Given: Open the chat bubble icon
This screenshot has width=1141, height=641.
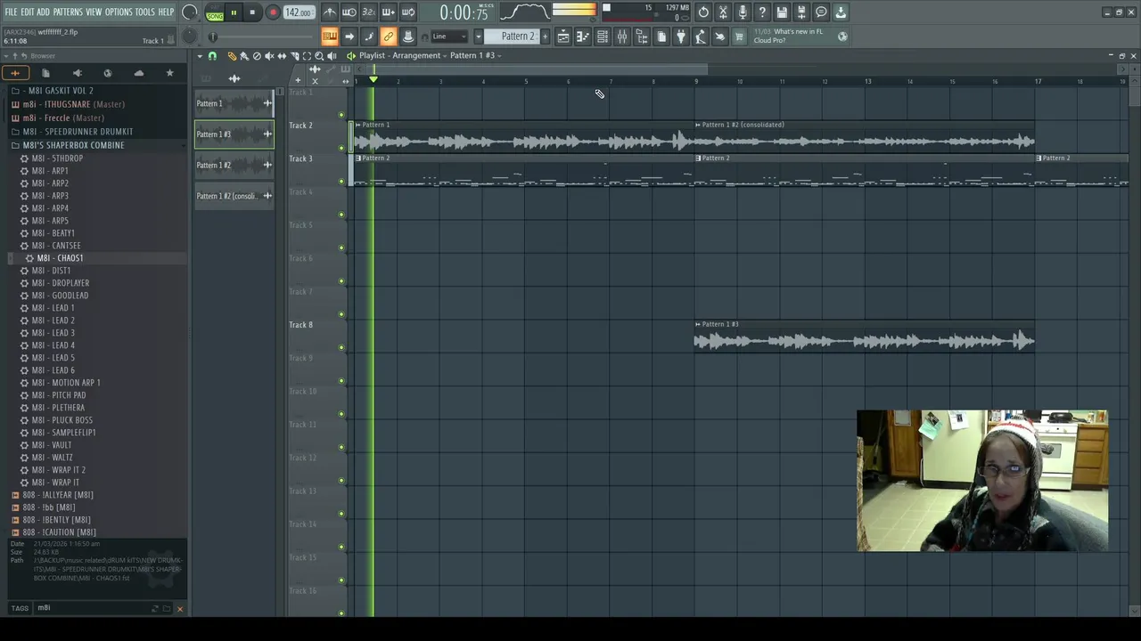Looking at the screenshot, I should pos(821,12).
